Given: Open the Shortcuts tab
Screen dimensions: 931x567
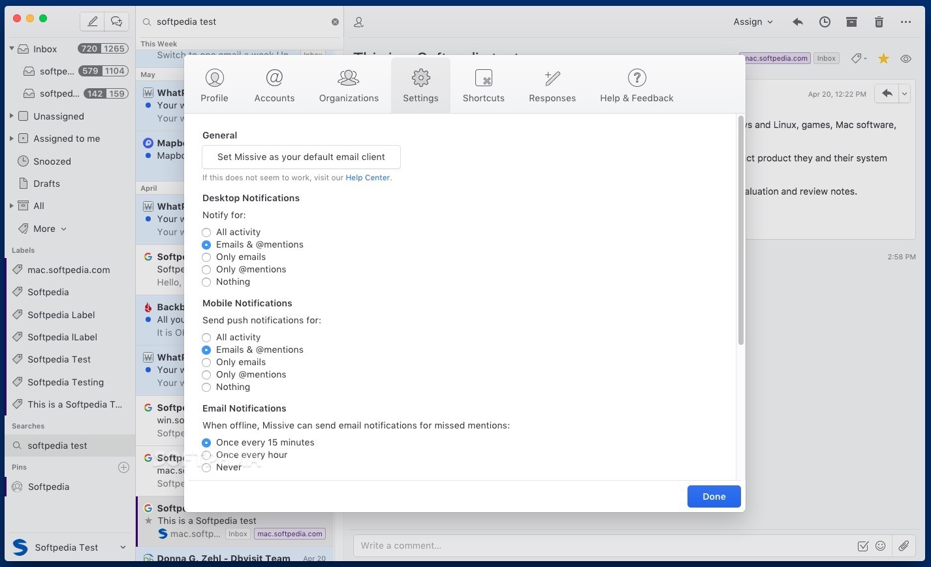Looking at the screenshot, I should click(x=484, y=86).
